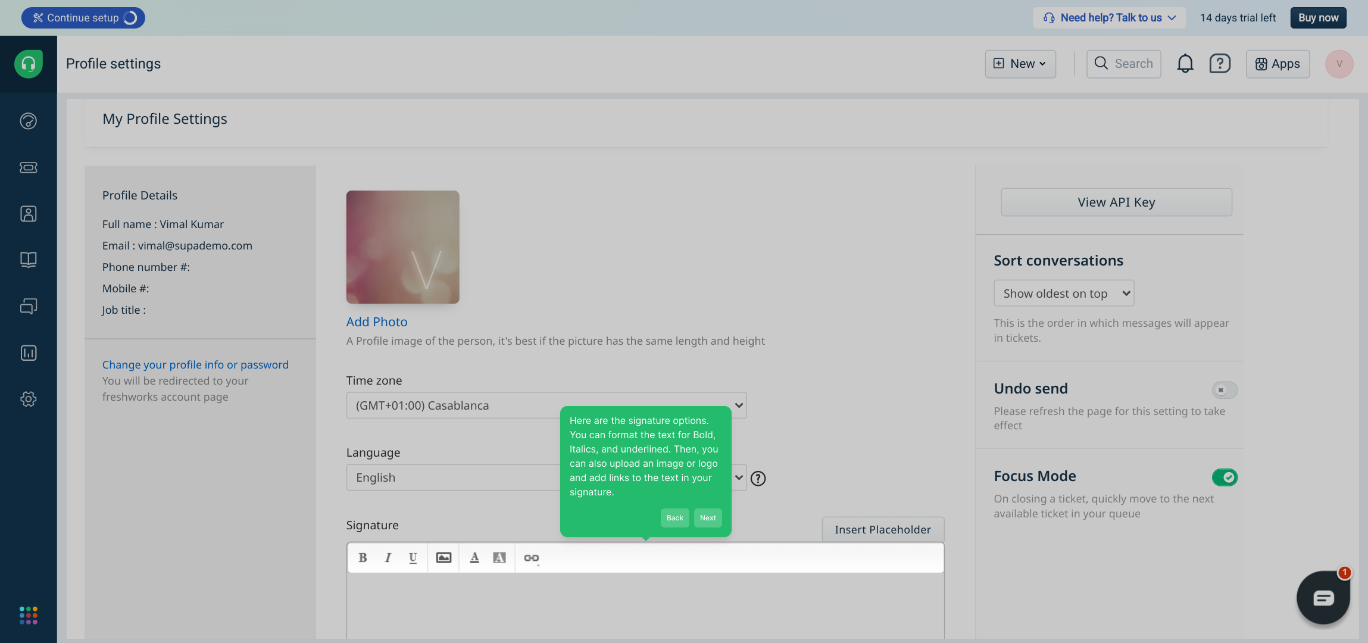
Task: Click the Italic formatting icon
Action: coord(388,558)
